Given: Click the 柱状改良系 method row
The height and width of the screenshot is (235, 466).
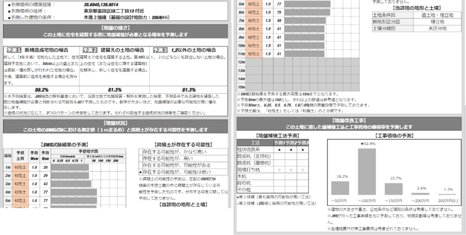Looking at the screenshot, I should click(x=272, y=150).
